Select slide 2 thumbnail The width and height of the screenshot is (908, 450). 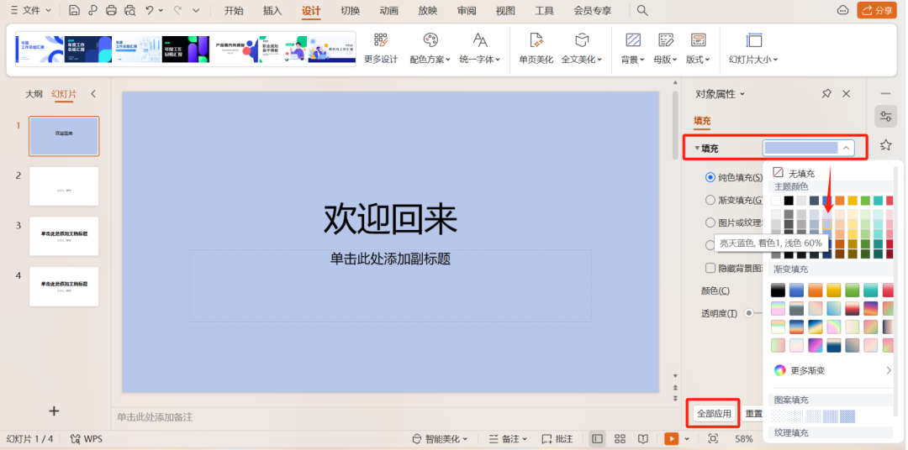click(x=64, y=186)
